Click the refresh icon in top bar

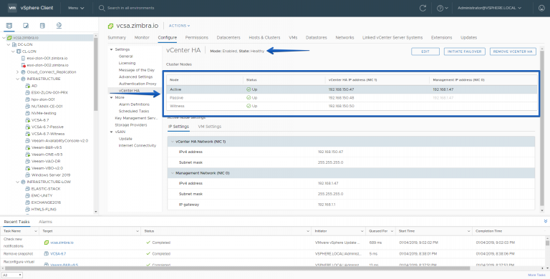coord(423,8)
